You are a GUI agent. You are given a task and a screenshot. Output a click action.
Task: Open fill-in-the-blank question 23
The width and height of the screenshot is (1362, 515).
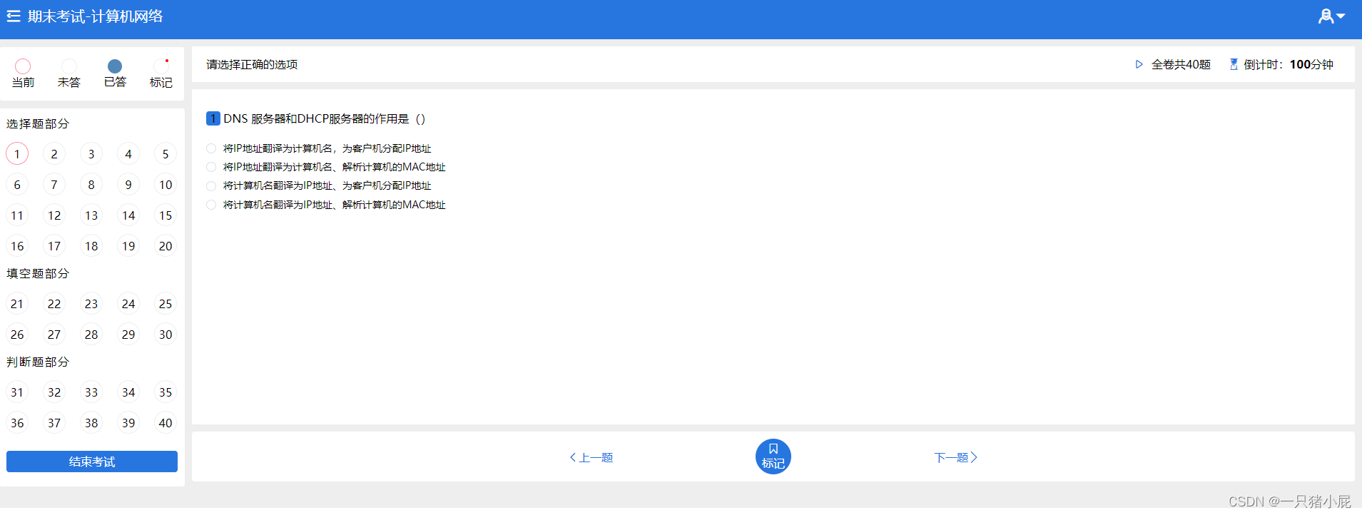click(x=91, y=304)
